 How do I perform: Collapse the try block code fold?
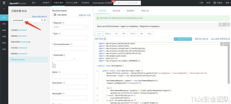pyautogui.click(x=97, y=88)
